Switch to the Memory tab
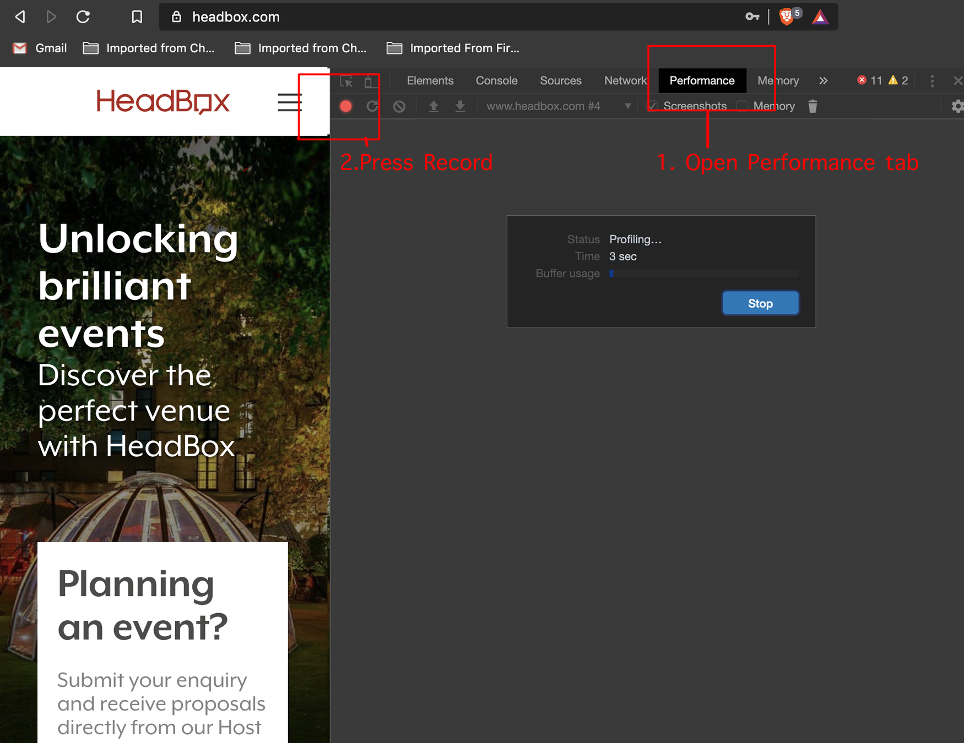This screenshot has width=964, height=743. pos(778,81)
